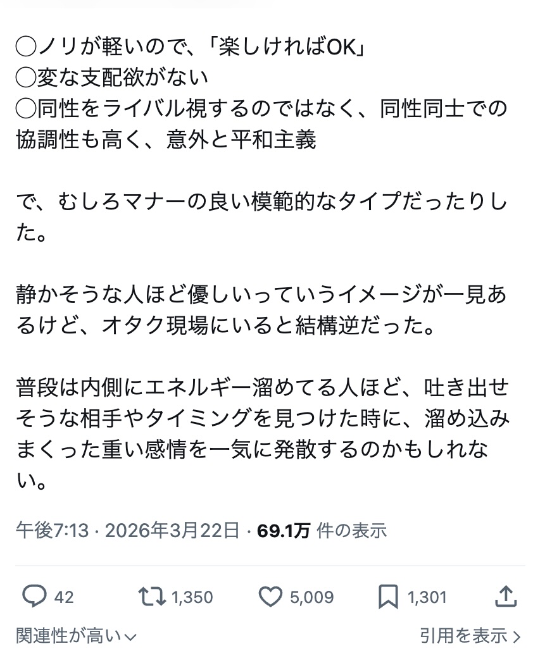Open the 引用を表示 link

pyautogui.click(x=463, y=635)
